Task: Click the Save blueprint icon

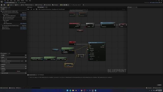Action: tap(2, 5)
